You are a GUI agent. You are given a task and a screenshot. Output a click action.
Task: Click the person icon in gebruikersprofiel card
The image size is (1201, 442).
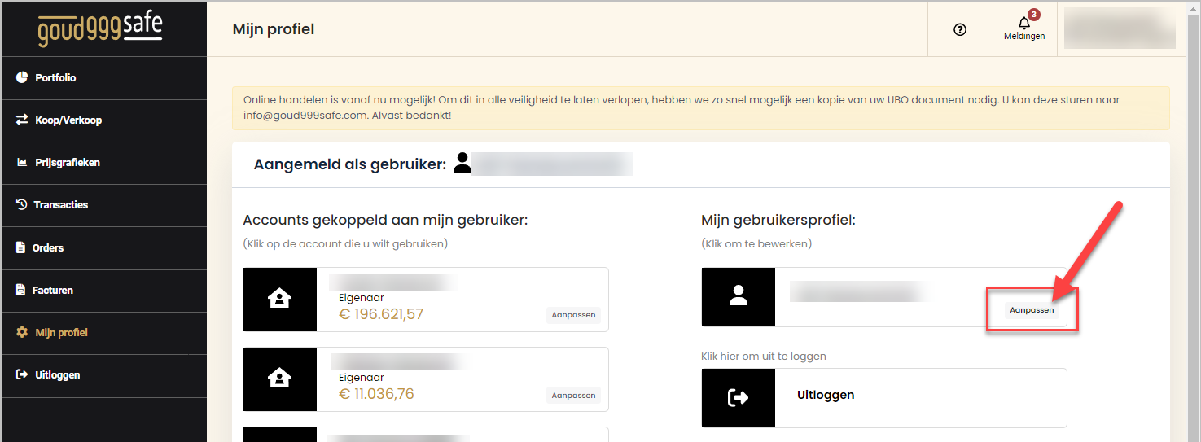click(x=739, y=297)
